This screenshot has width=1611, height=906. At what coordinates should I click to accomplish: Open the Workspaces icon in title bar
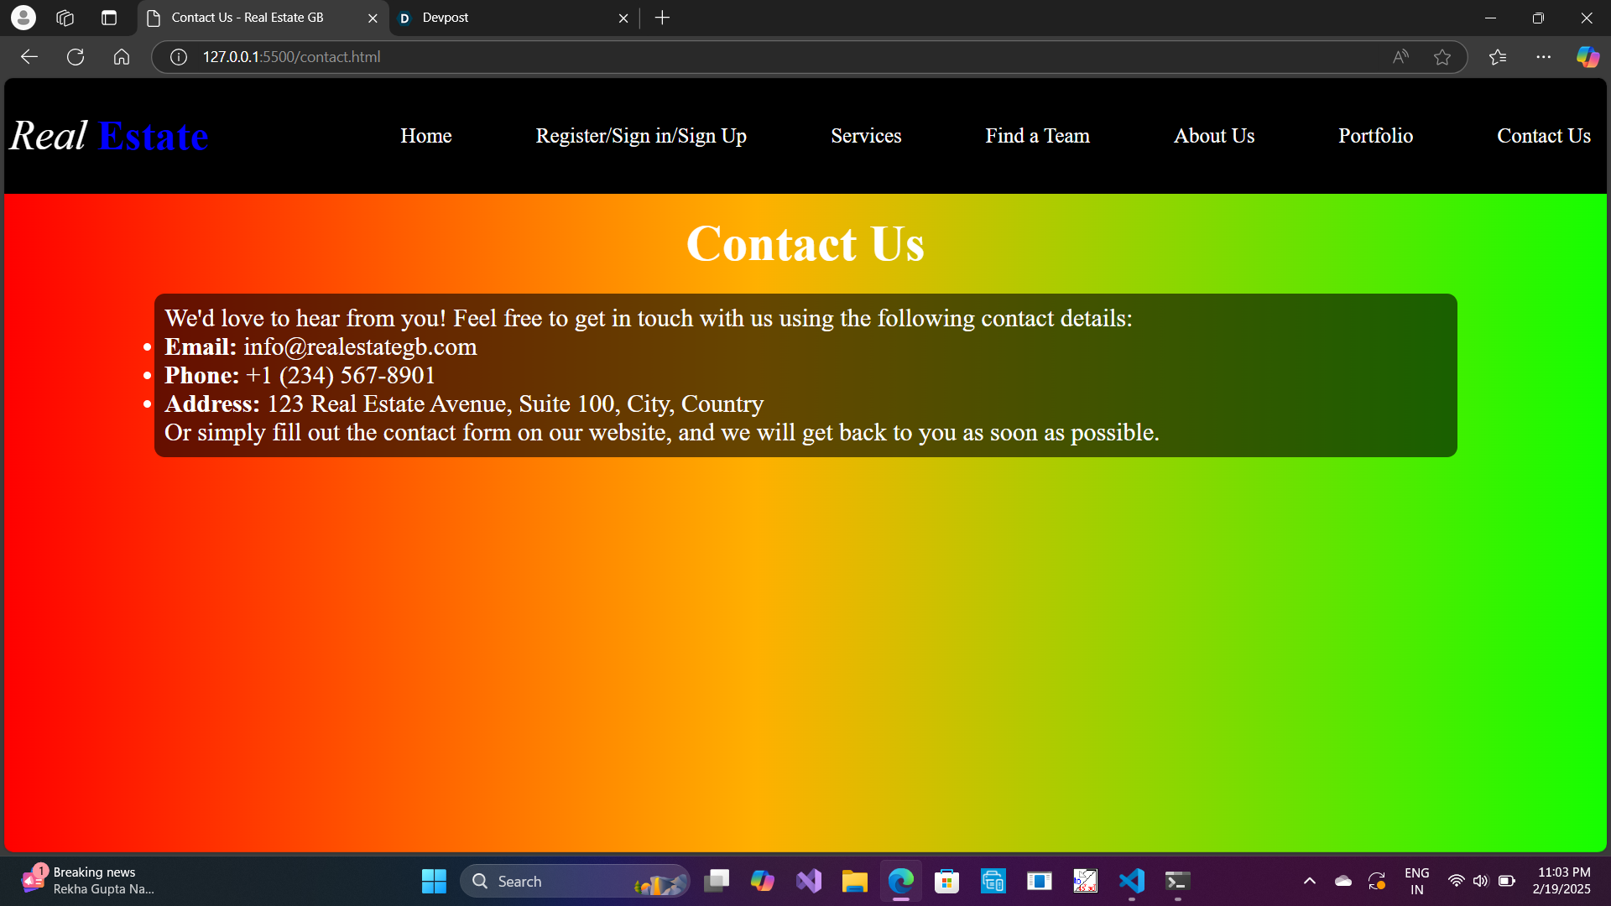[x=65, y=18]
